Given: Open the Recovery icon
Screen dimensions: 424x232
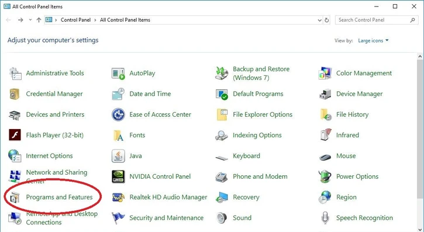Looking at the screenshot, I should (222, 198).
